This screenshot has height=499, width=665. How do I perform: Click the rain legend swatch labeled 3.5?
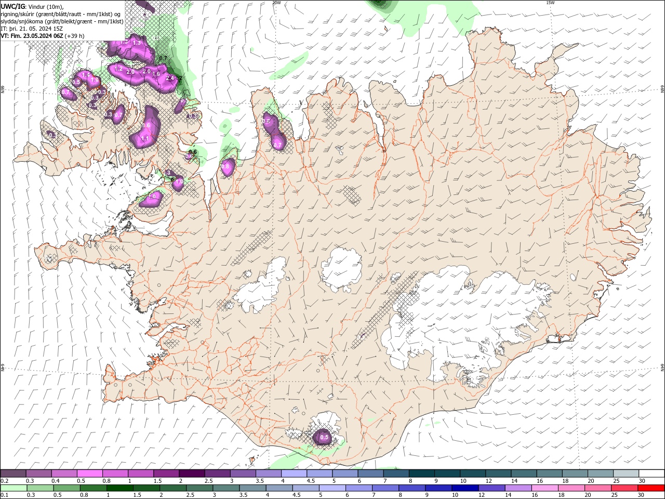[x=252, y=488]
